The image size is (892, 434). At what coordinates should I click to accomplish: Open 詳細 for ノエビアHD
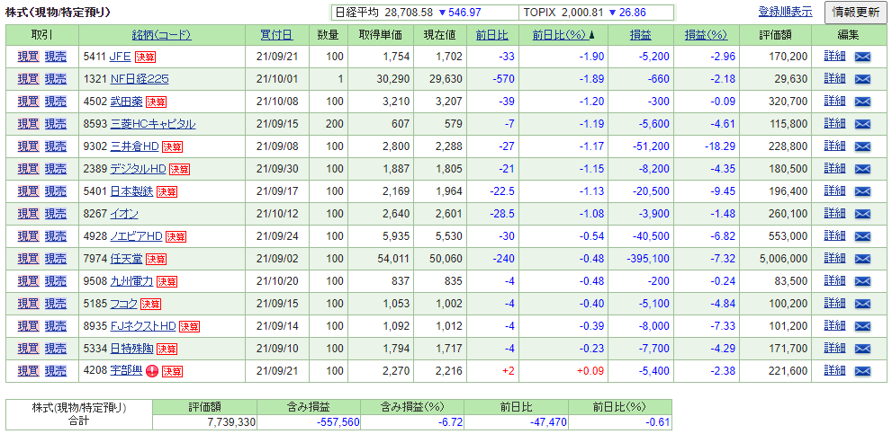834,236
